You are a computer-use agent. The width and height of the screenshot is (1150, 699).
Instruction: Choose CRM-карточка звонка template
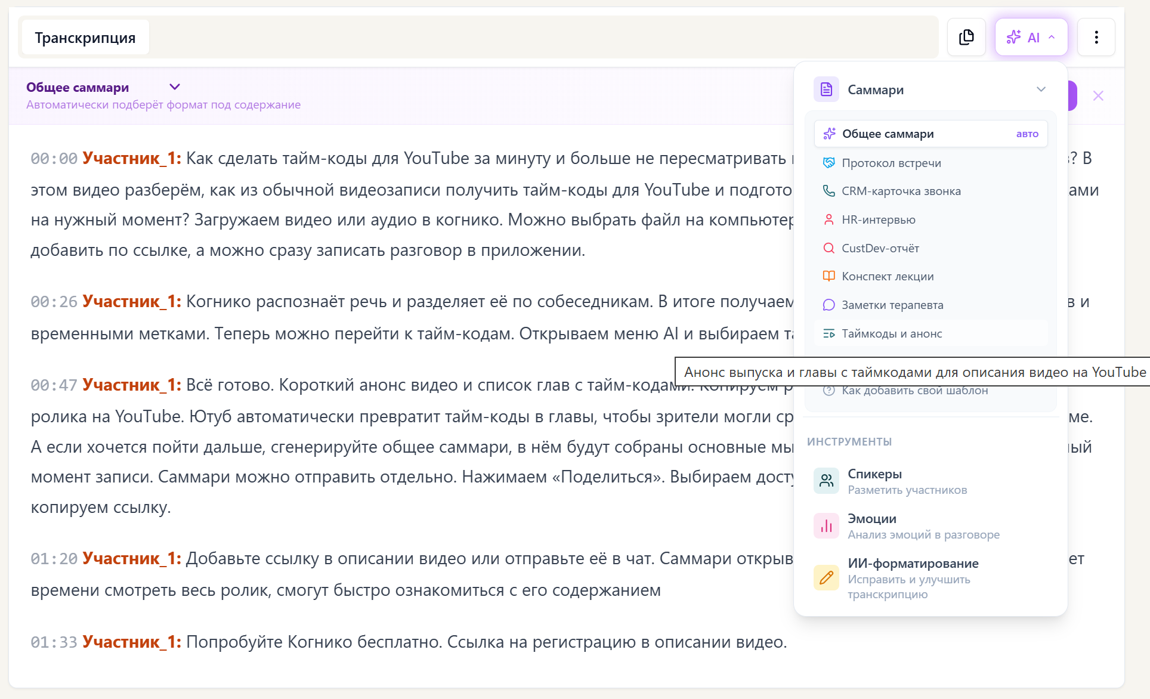point(930,191)
